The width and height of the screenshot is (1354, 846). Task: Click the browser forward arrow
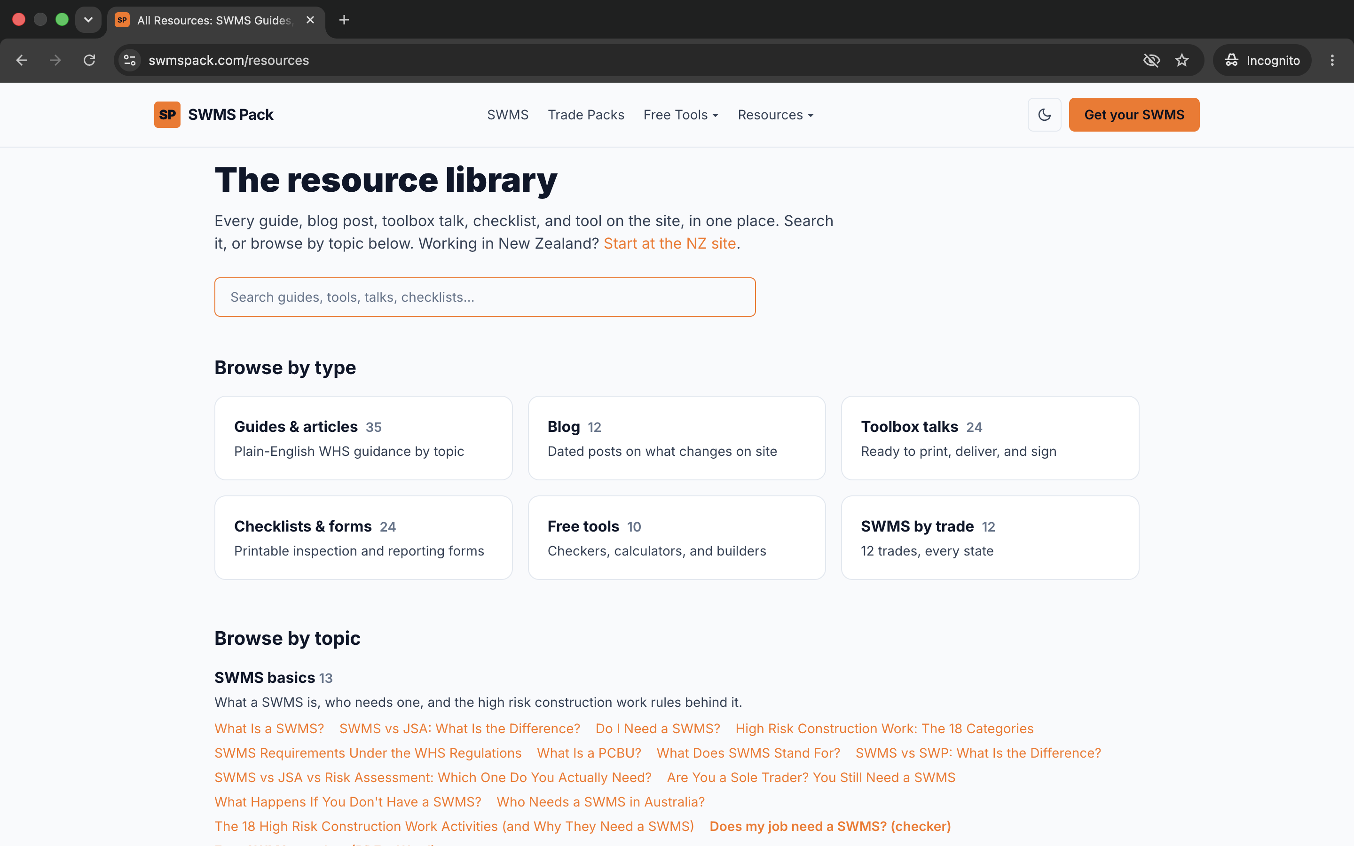[x=55, y=61]
